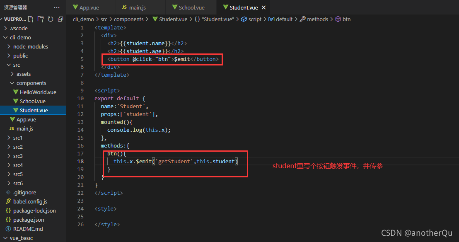Screen dimensions: 459x242
Task: Place cursor on the 'getStudent' string in line 18
Action: tap(174, 162)
